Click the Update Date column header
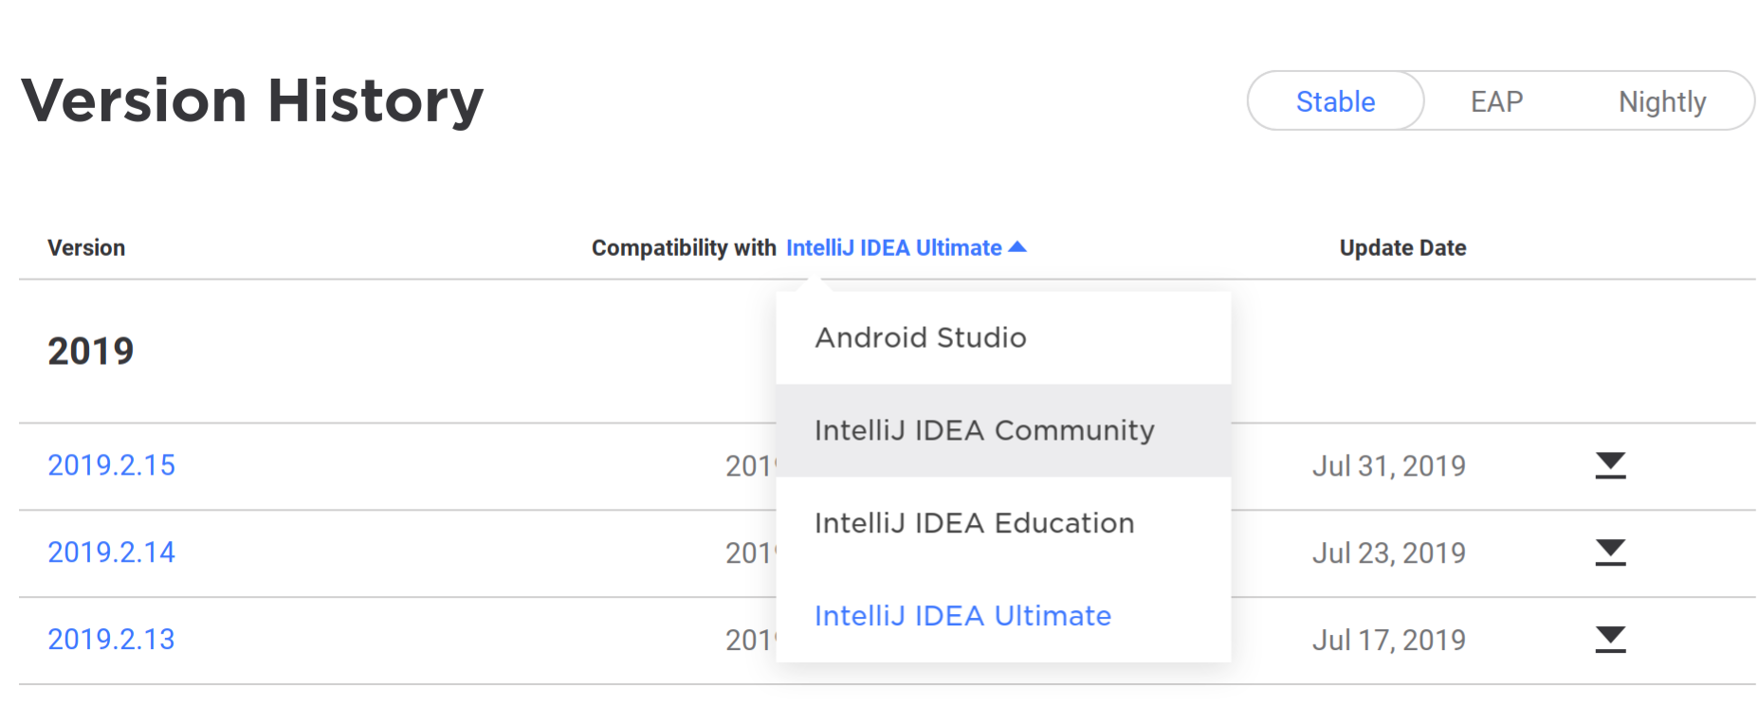 pyautogui.click(x=1402, y=248)
